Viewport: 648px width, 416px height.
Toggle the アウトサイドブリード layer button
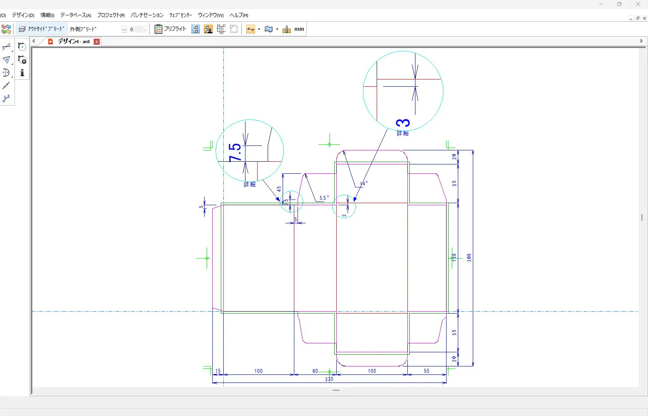click(42, 29)
